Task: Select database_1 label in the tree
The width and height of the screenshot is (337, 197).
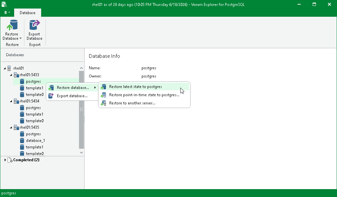Action: point(36,141)
